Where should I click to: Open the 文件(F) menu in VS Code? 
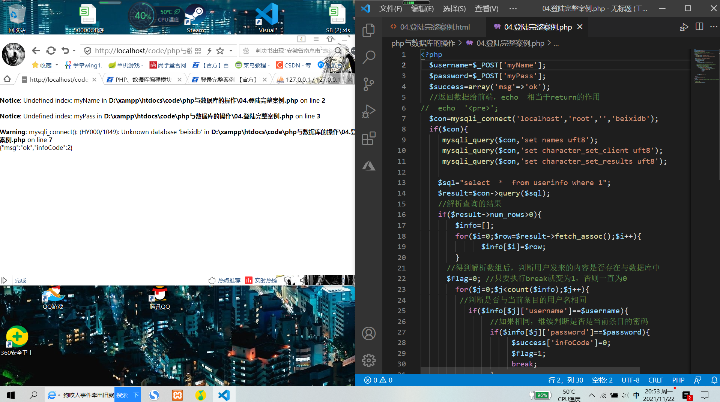(391, 8)
